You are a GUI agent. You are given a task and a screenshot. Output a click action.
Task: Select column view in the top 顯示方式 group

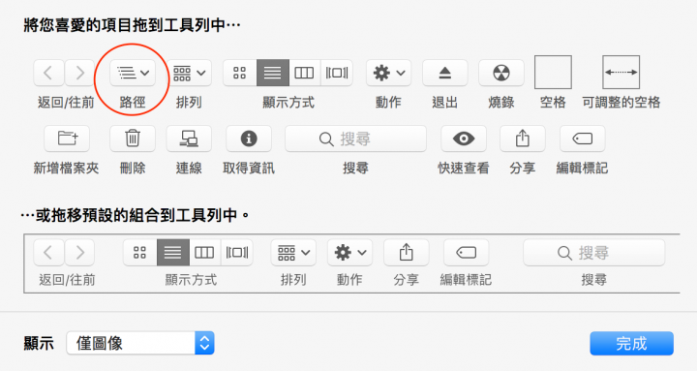click(305, 73)
